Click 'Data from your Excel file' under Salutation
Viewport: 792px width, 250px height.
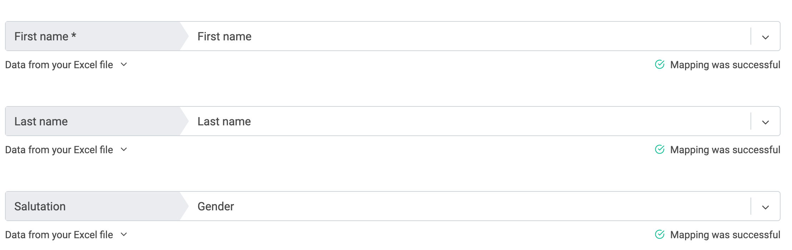click(x=59, y=235)
